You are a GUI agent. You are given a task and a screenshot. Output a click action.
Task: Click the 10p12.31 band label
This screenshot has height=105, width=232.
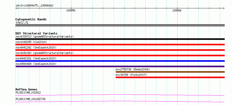pos(22,23)
